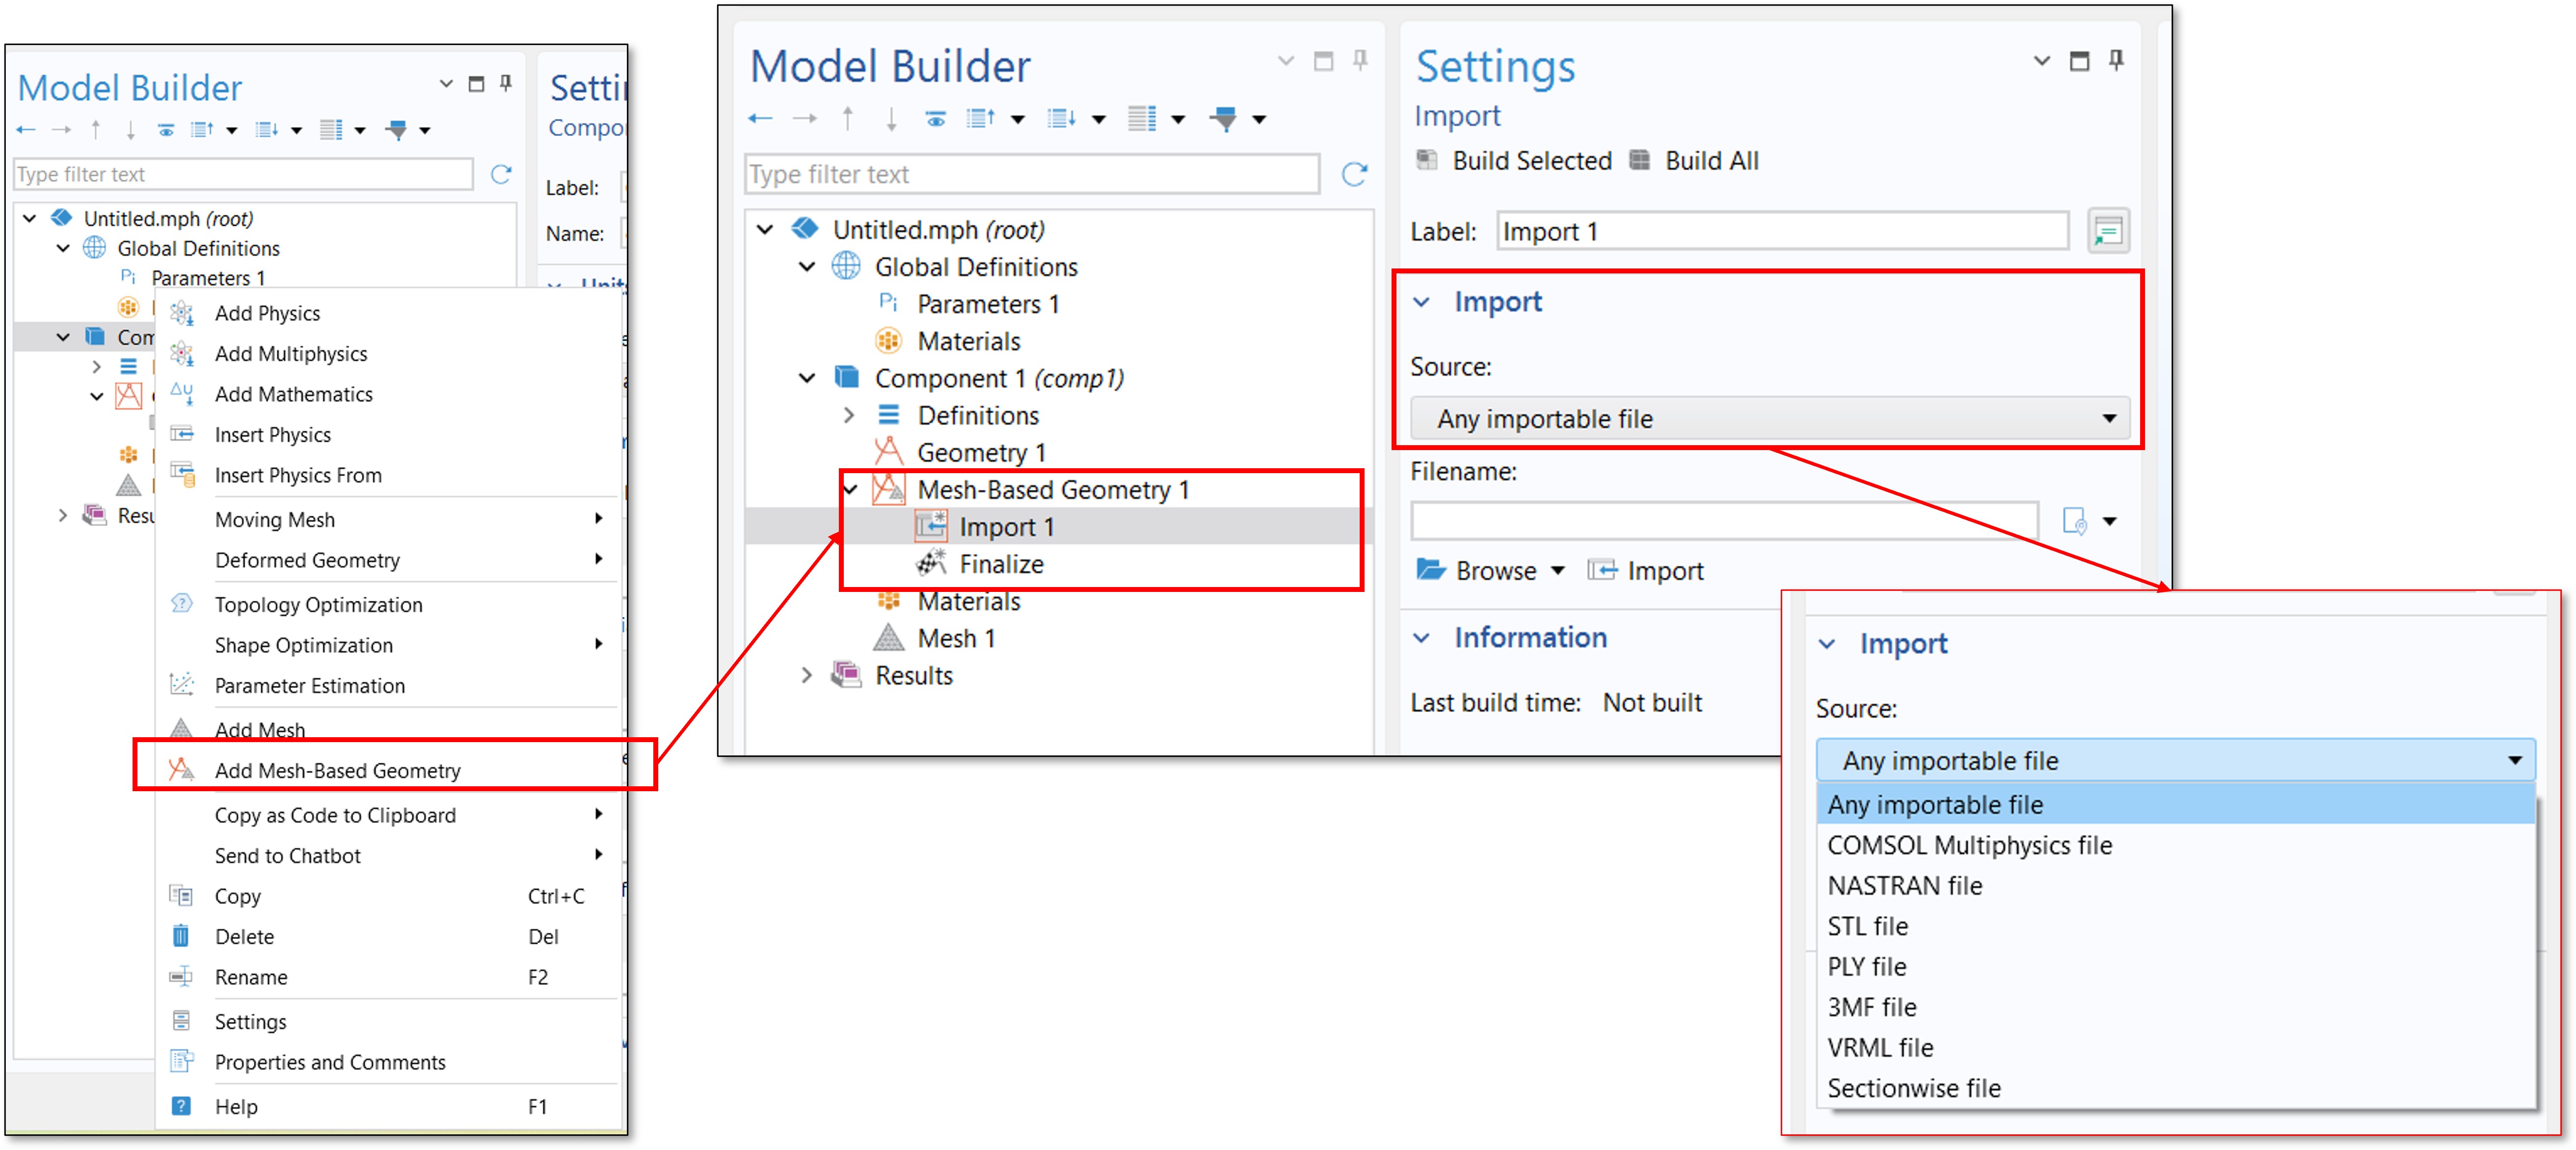Open Topology Optimization from the context menu
Viewport: 2576px width, 1150px height.
[318, 604]
